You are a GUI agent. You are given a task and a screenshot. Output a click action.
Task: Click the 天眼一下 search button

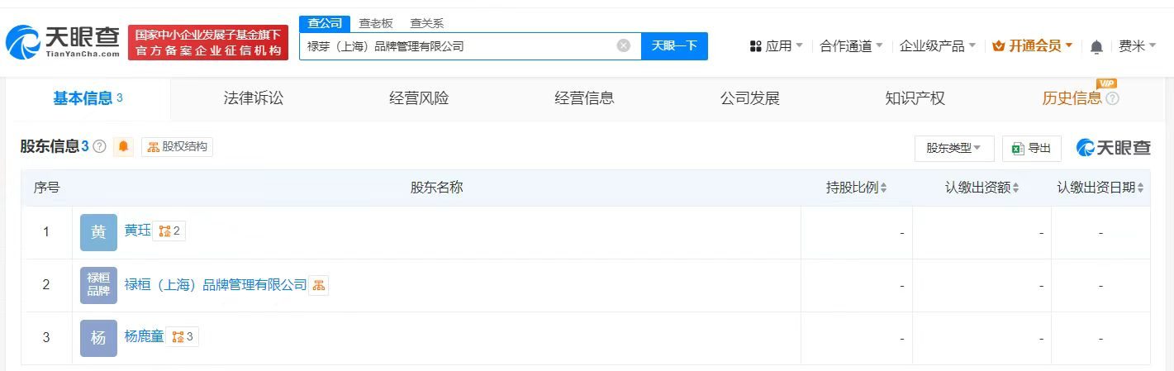(674, 45)
